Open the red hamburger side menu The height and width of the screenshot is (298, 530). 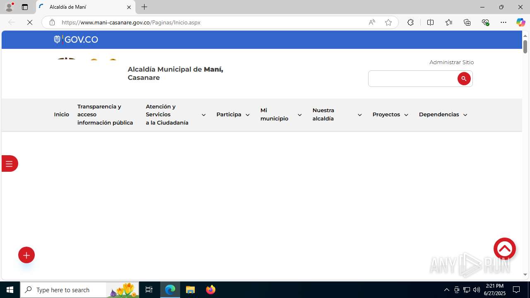(x=9, y=163)
